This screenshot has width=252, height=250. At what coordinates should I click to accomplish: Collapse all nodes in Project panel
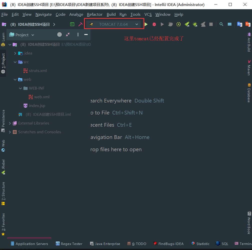[68, 34]
